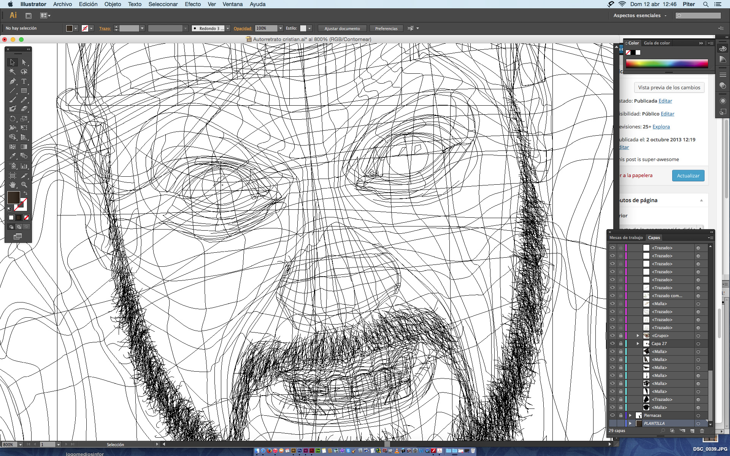Expand the Capa 27 layer
Image resolution: width=730 pixels, height=456 pixels.
click(x=638, y=344)
